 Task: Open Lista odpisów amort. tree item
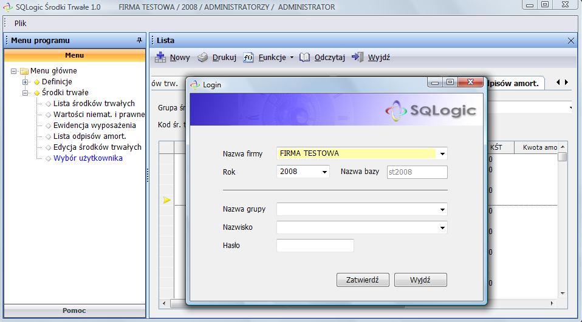[89, 136]
